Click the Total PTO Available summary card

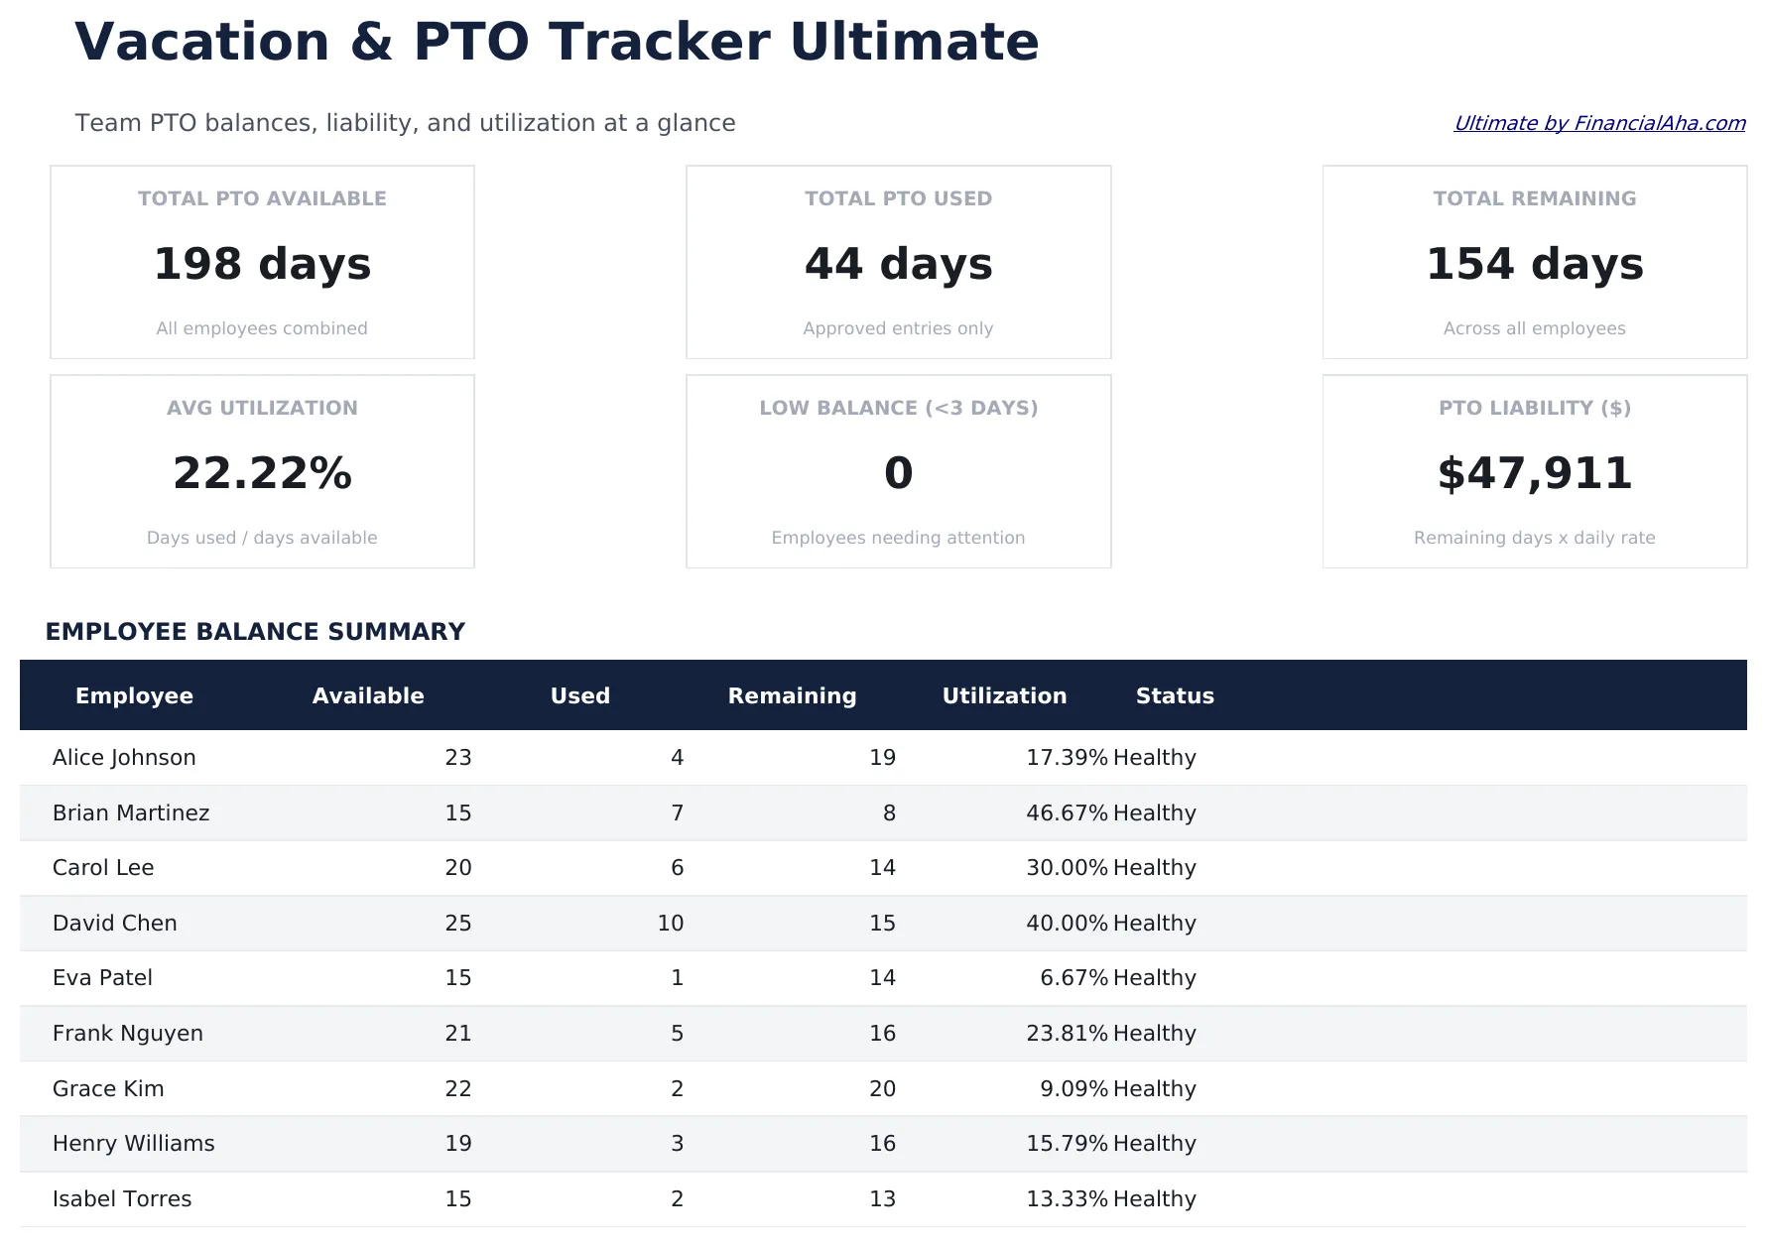(262, 262)
